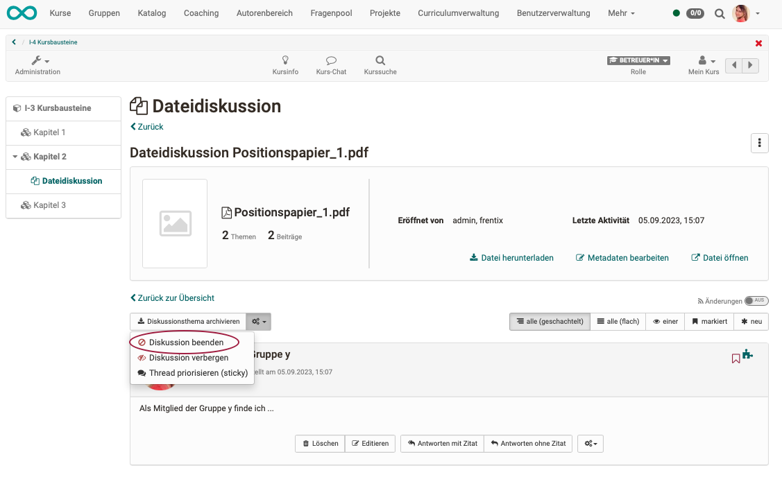Select the Kurssuche magnifier icon

point(380,62)
